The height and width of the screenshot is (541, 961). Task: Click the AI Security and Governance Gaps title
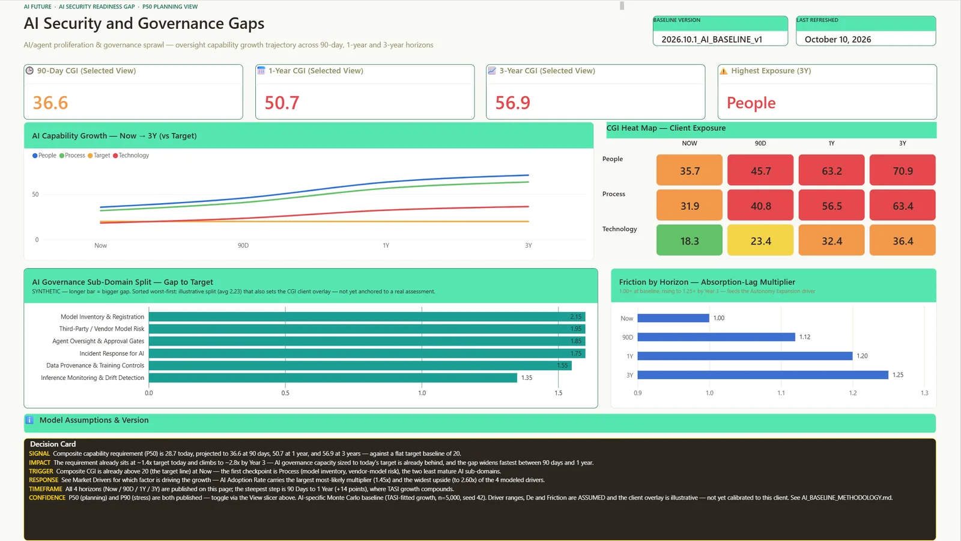[144, 23]
